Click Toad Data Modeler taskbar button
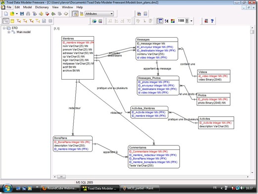The image size is (258, 194). 100,188
